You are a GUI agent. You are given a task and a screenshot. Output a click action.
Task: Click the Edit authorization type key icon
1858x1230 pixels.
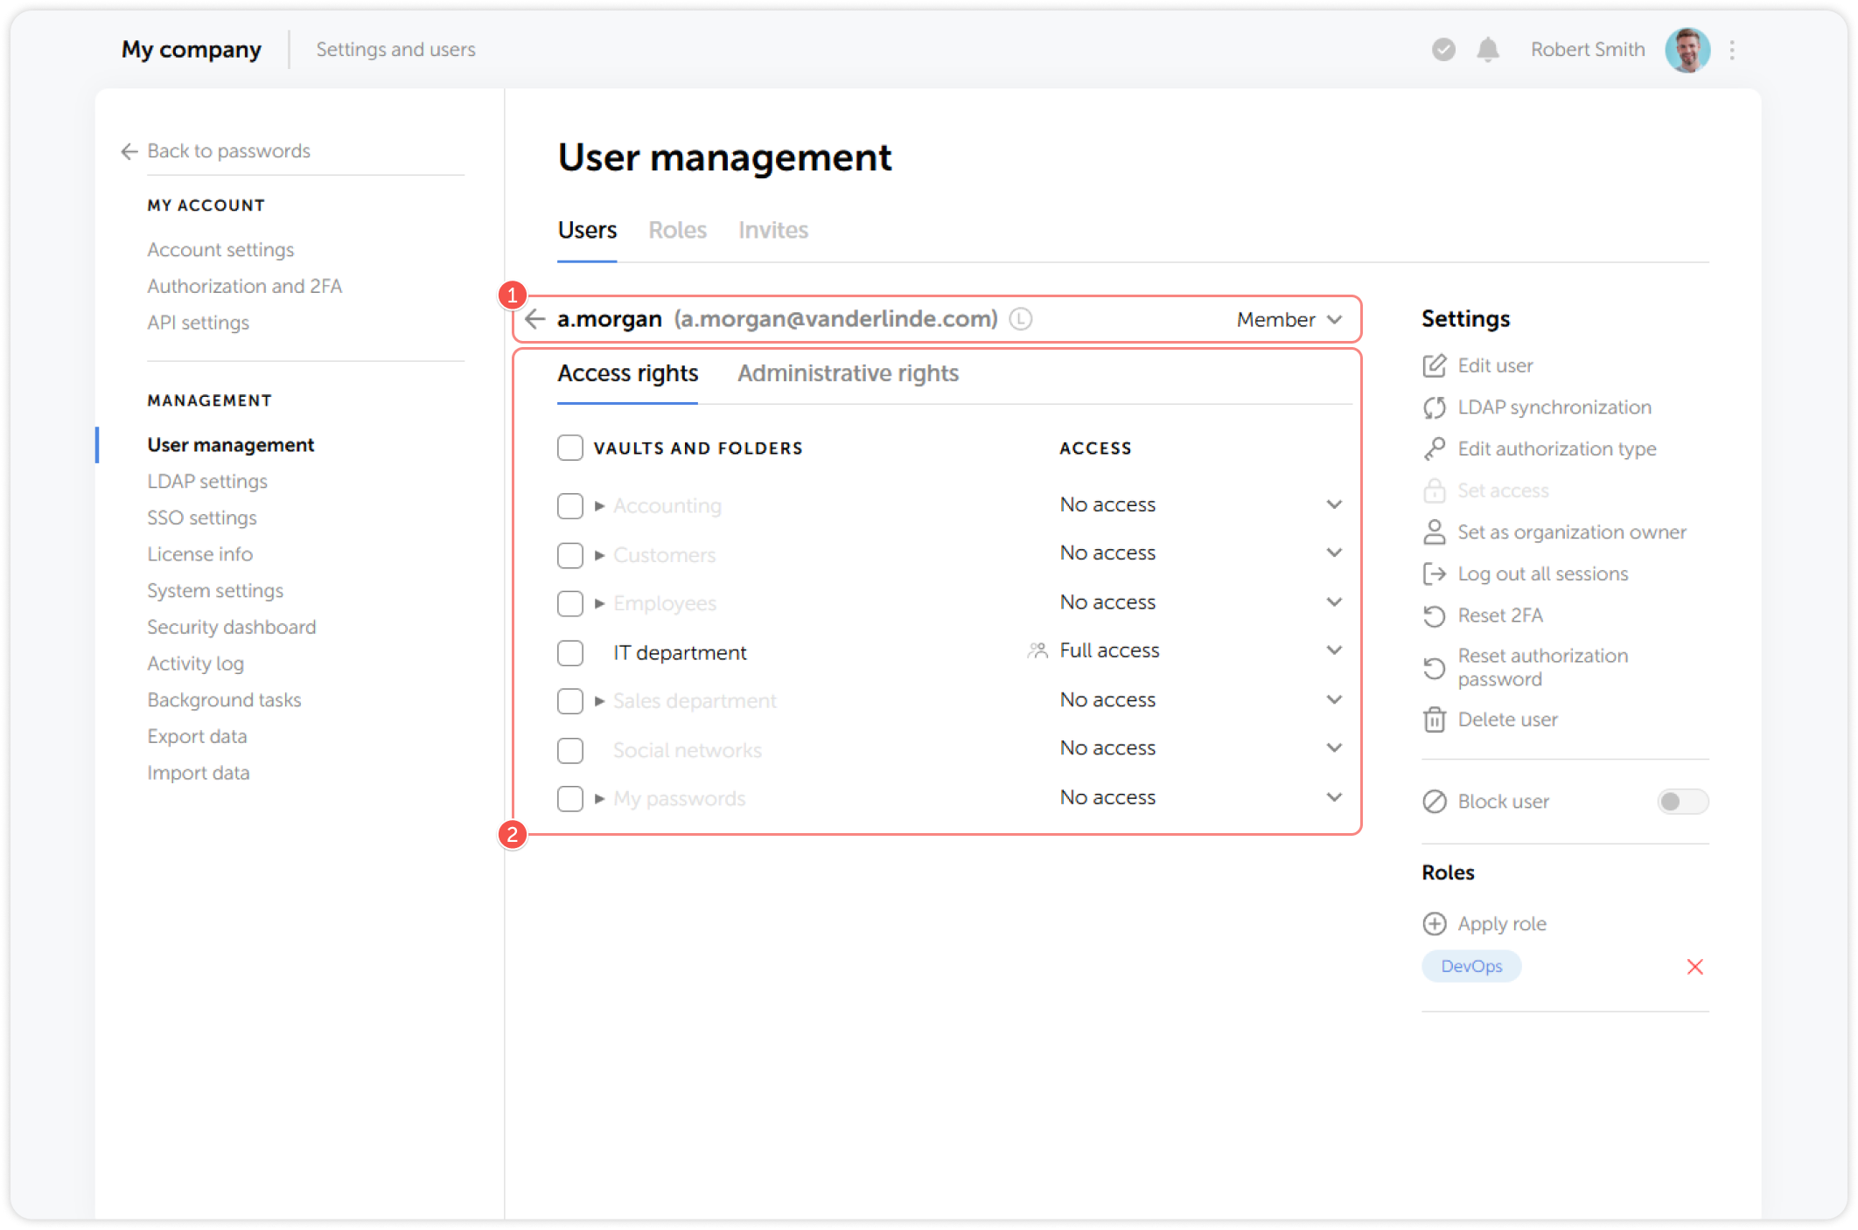(x=1434, y=448)
